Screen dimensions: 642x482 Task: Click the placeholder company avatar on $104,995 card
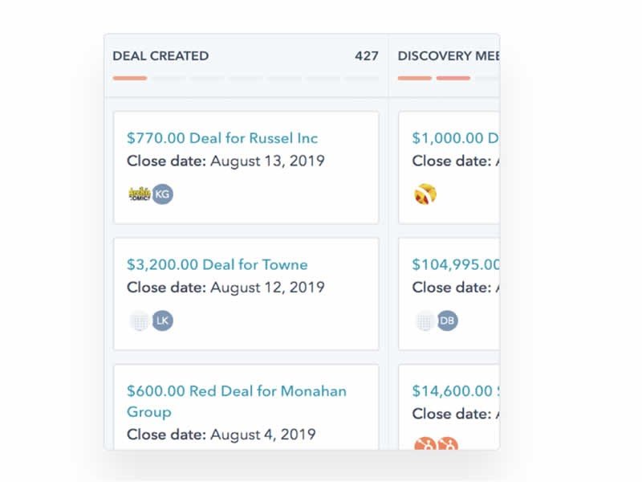425,320
